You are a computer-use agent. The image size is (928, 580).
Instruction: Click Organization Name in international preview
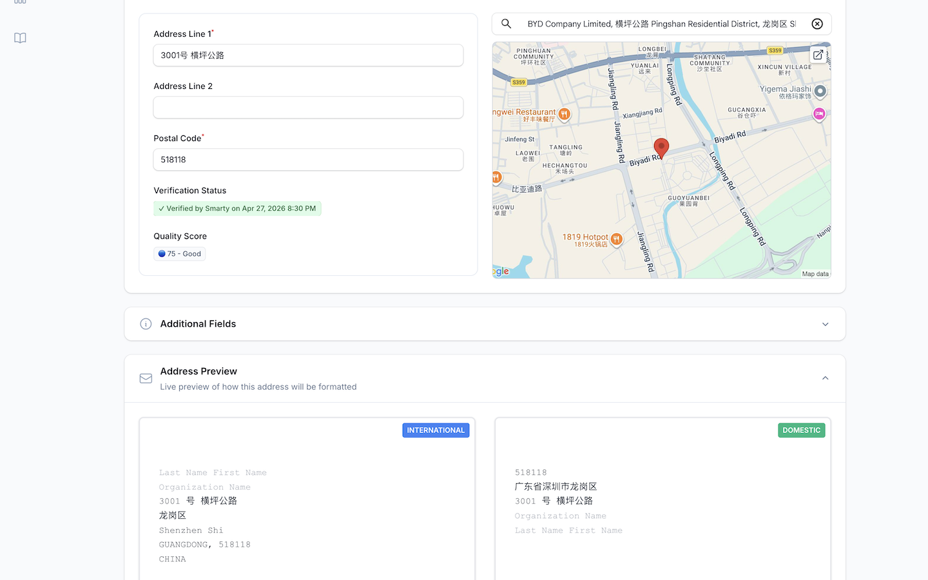(204, 487)
